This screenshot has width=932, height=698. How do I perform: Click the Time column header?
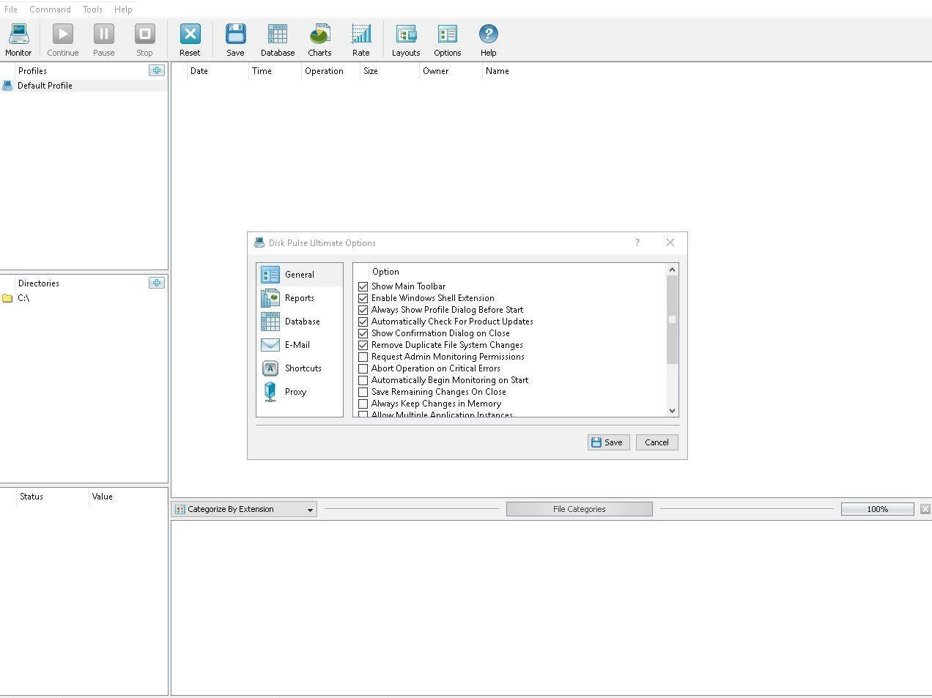point(275,71)
